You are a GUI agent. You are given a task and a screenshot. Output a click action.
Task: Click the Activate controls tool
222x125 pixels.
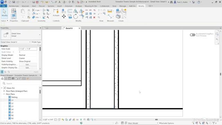click(x=56, y=13)
